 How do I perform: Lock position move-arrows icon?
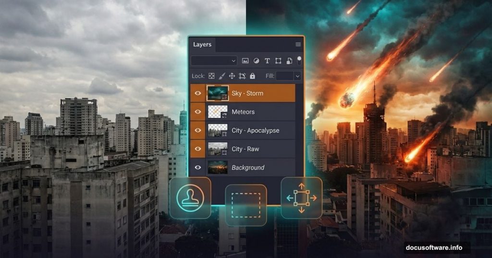(232, 76)
